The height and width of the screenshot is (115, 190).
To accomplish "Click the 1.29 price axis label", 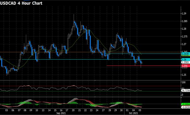I will (x=184, y=14).
